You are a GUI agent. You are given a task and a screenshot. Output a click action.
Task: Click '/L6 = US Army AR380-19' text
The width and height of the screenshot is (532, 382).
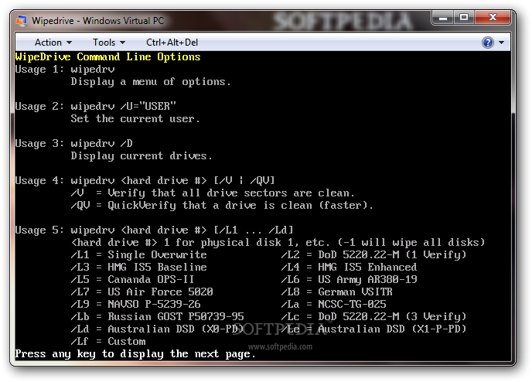click(349, 280)
